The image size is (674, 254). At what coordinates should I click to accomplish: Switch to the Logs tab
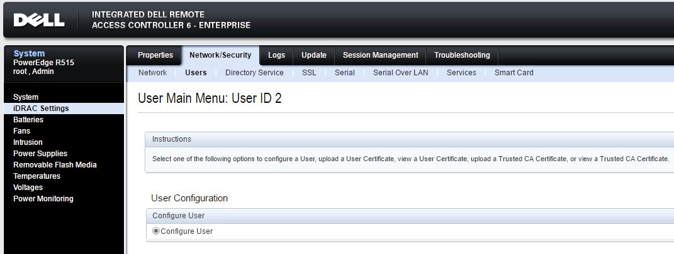click(x=276, y=55)
